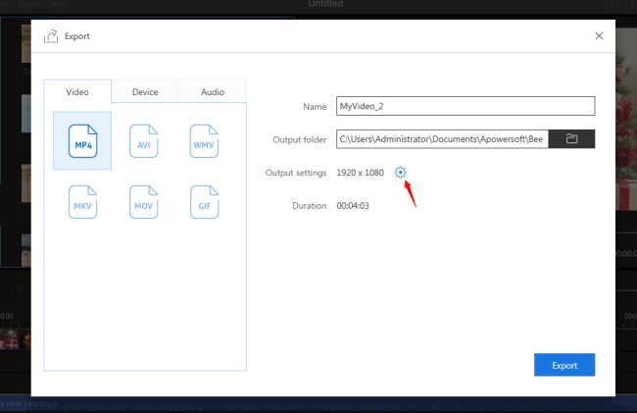
Task: Choose the AVI format icon
Action: click(143, 141)
